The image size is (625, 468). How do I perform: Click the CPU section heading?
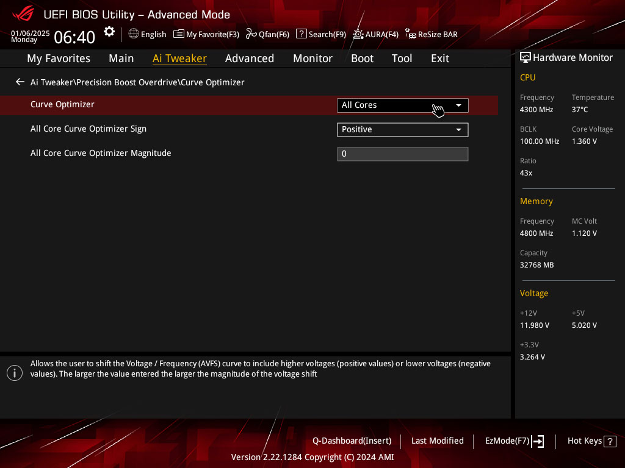[x=528, y=77]
